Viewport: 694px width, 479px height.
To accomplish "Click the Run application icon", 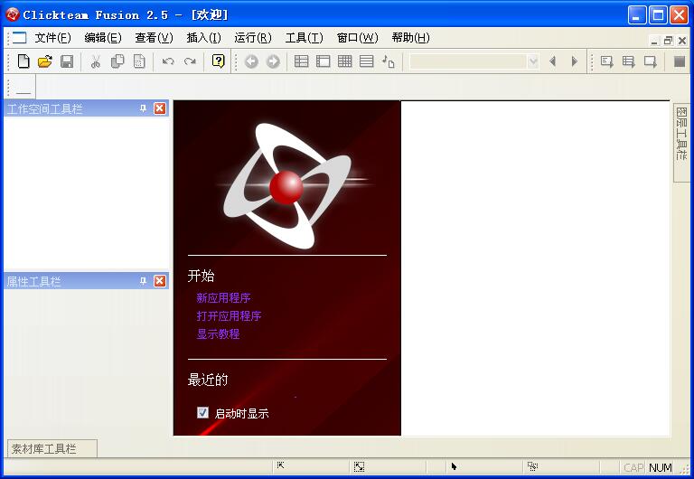I will point(629,61).
